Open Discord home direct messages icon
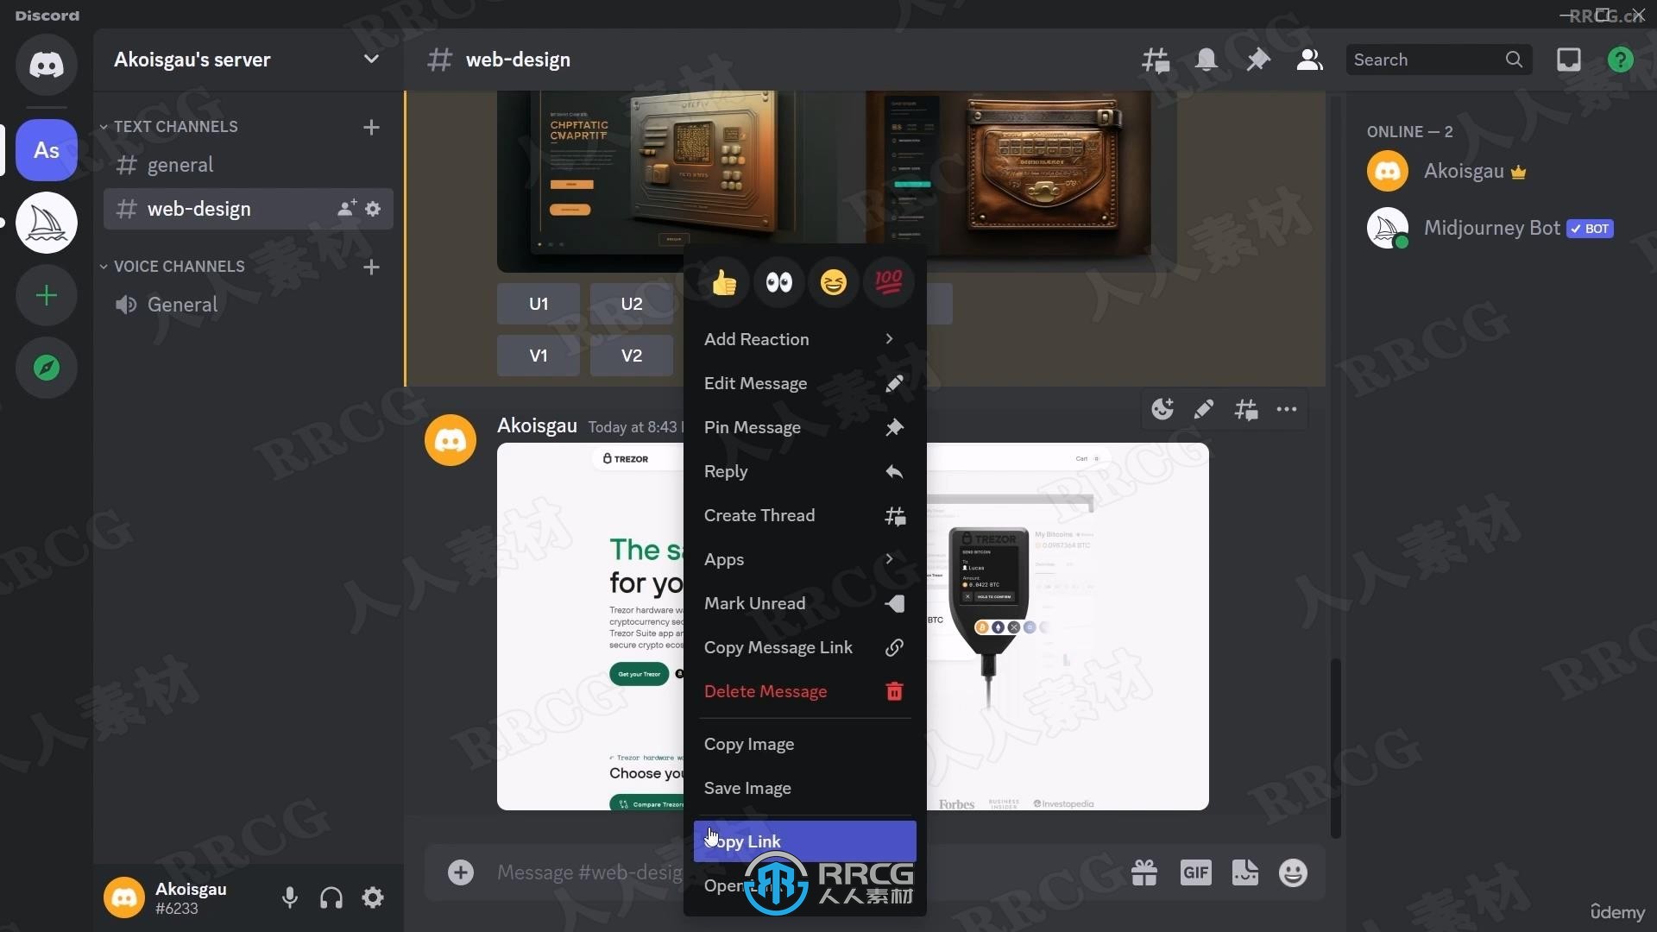 [47, 65]
